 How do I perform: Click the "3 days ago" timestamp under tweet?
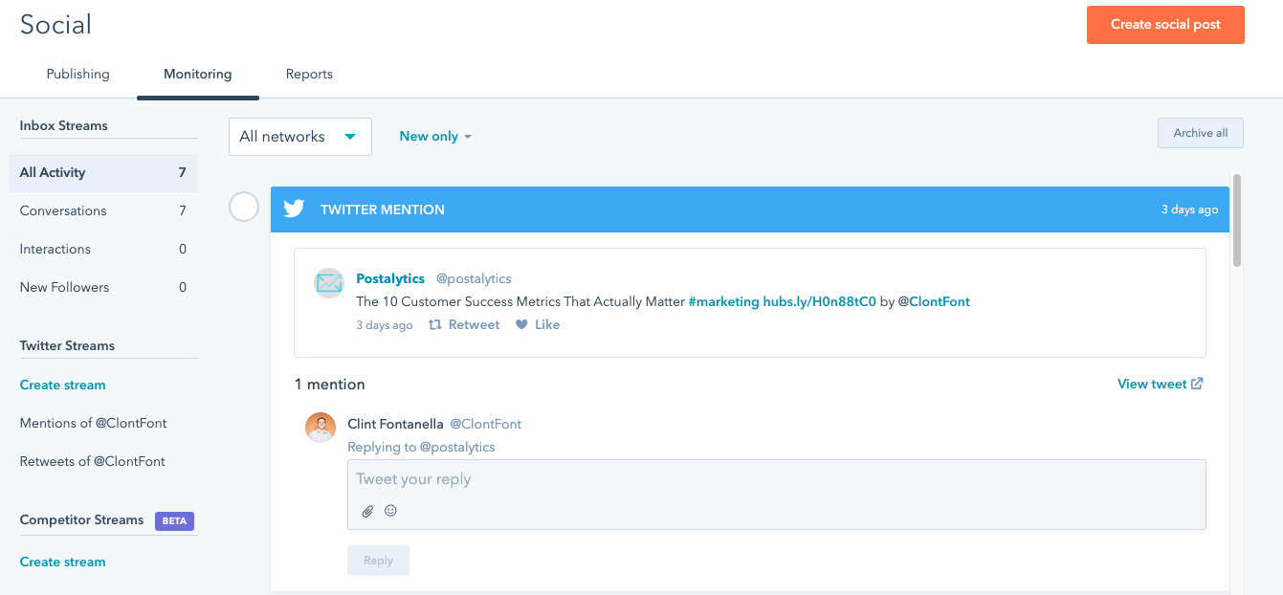[385, 325]
